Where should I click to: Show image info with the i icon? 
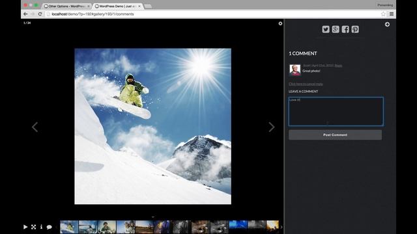click(41, 227)
